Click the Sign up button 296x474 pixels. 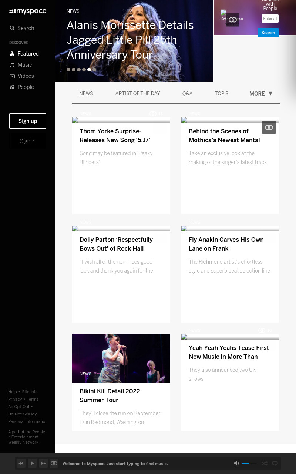point(28,121)
